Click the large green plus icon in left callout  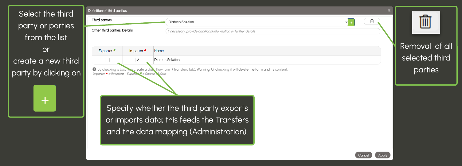[45, 98]
